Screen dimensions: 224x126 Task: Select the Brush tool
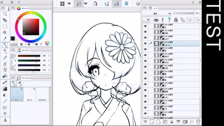(x=5, y=58)
